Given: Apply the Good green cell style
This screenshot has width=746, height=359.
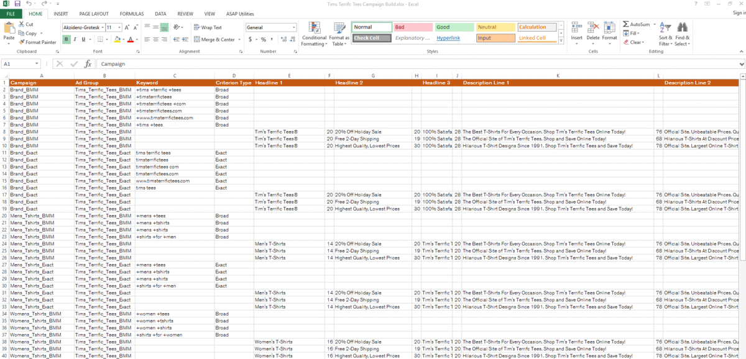Looking at the screenshot, I should pyautogui.click(x=454, y=27).
